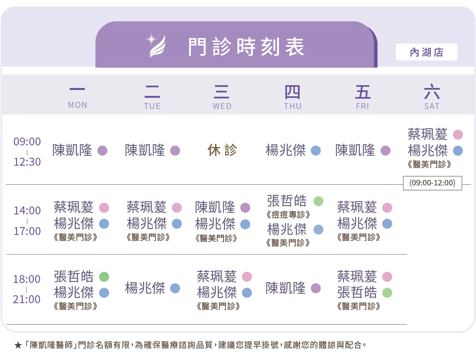476x363 pixels.
Task: Select the 六 SAT day header
Action: coord(432,97)
